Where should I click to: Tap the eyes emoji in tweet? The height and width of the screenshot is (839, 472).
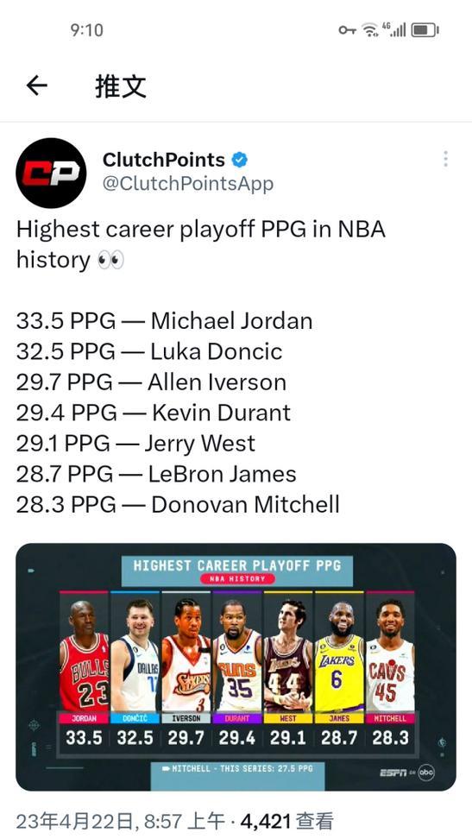(x=110, y=260)
